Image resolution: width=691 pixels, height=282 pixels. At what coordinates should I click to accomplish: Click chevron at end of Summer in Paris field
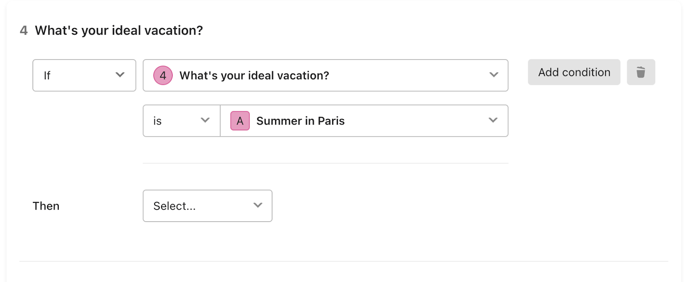tap(493, 120)
